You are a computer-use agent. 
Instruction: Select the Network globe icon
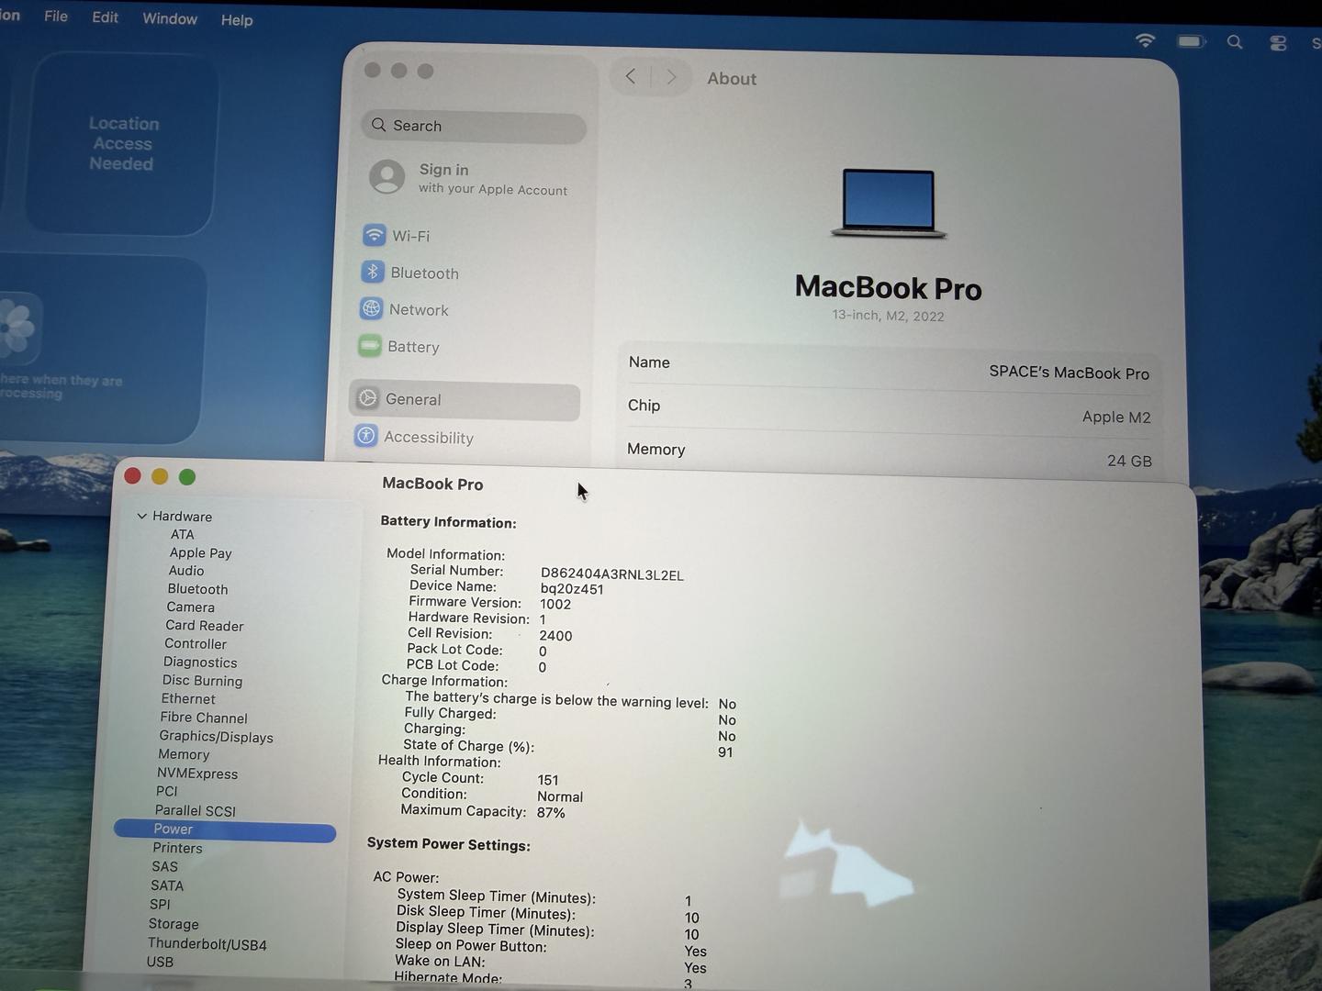(x=371, y=309)
